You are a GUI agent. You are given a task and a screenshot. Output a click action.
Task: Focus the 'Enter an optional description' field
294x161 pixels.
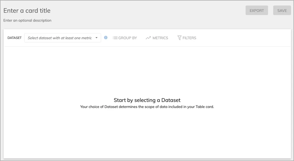point(27,20)
